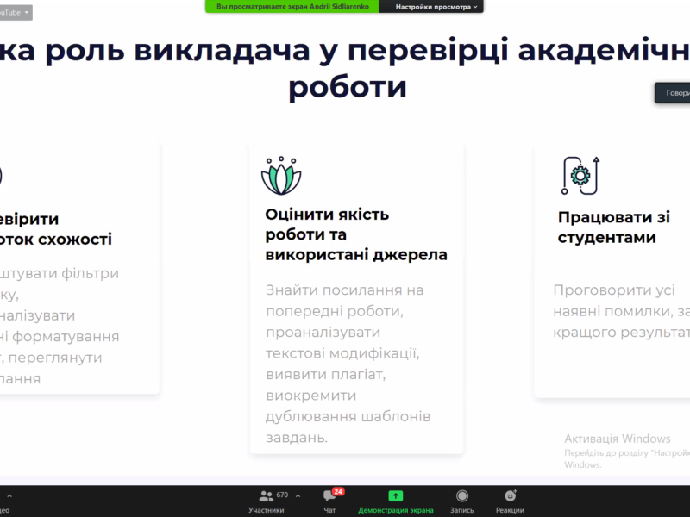Screen dimensions: 690x517
Task: Expand the video options caret in the toolbar
Action: pyautogui.click(x=9, y=495)
